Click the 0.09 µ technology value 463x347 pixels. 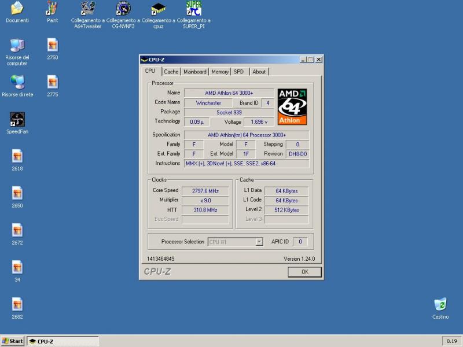point(197,122)
